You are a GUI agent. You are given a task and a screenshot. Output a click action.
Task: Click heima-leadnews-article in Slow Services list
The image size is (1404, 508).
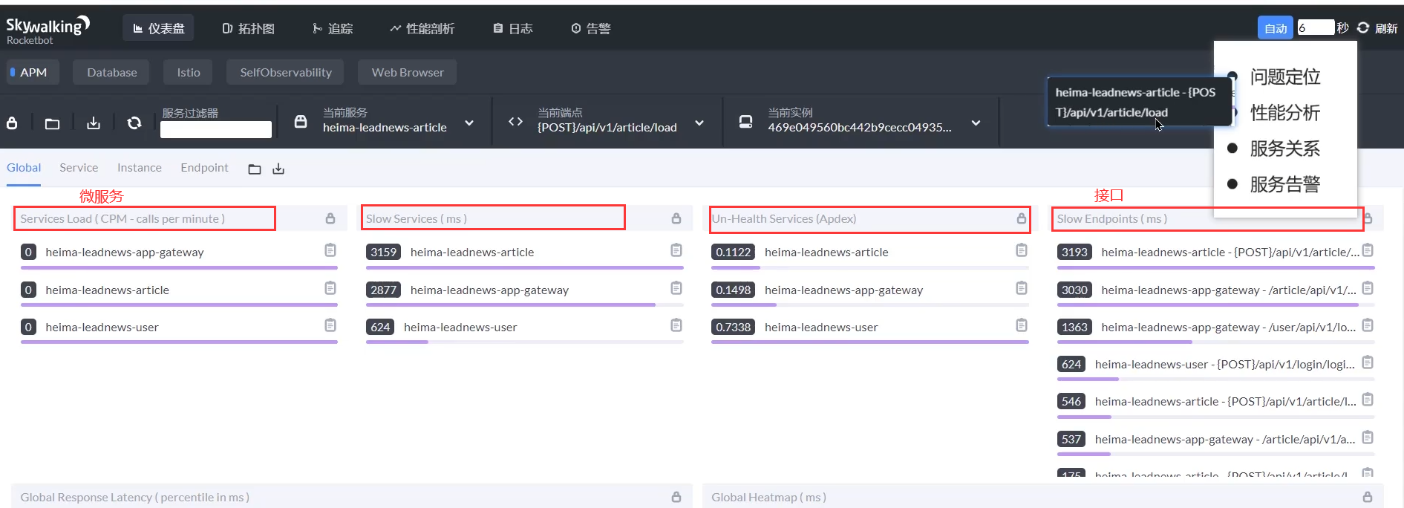(472, 253)
